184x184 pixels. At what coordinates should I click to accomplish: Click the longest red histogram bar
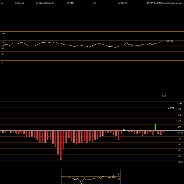[61, 145]
